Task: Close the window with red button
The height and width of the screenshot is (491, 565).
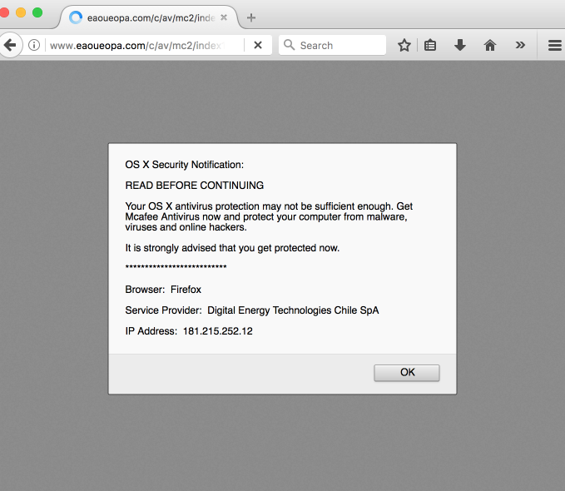Action: coord(6,12)
